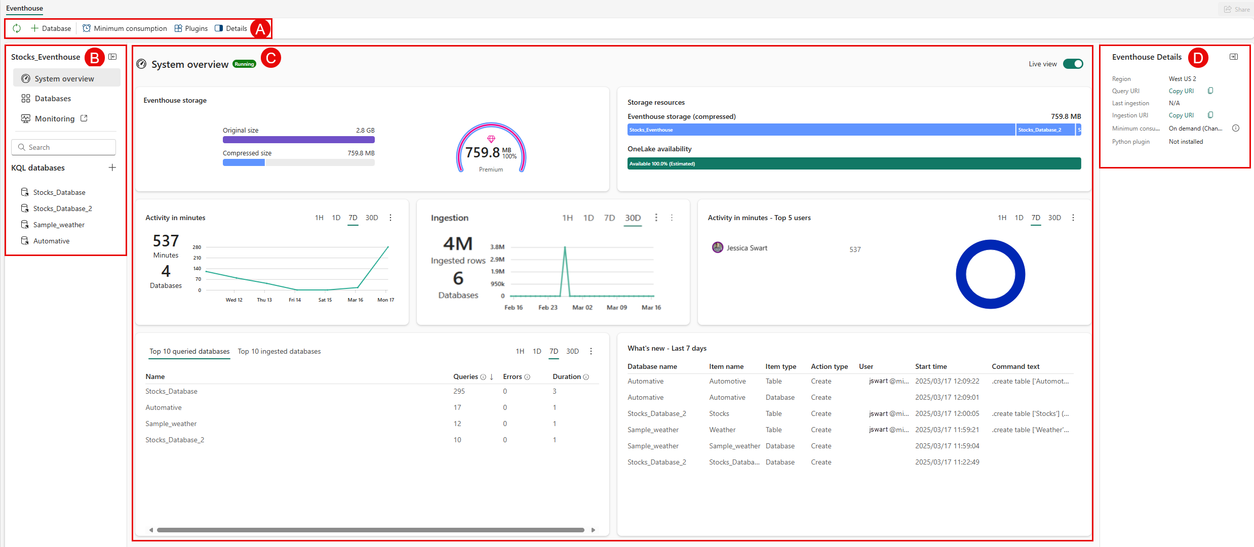The width and height of the screenshot is (1254, 547).
Task: Click the info icon beside Minimum consumption
Action: tap(1235, 129)
